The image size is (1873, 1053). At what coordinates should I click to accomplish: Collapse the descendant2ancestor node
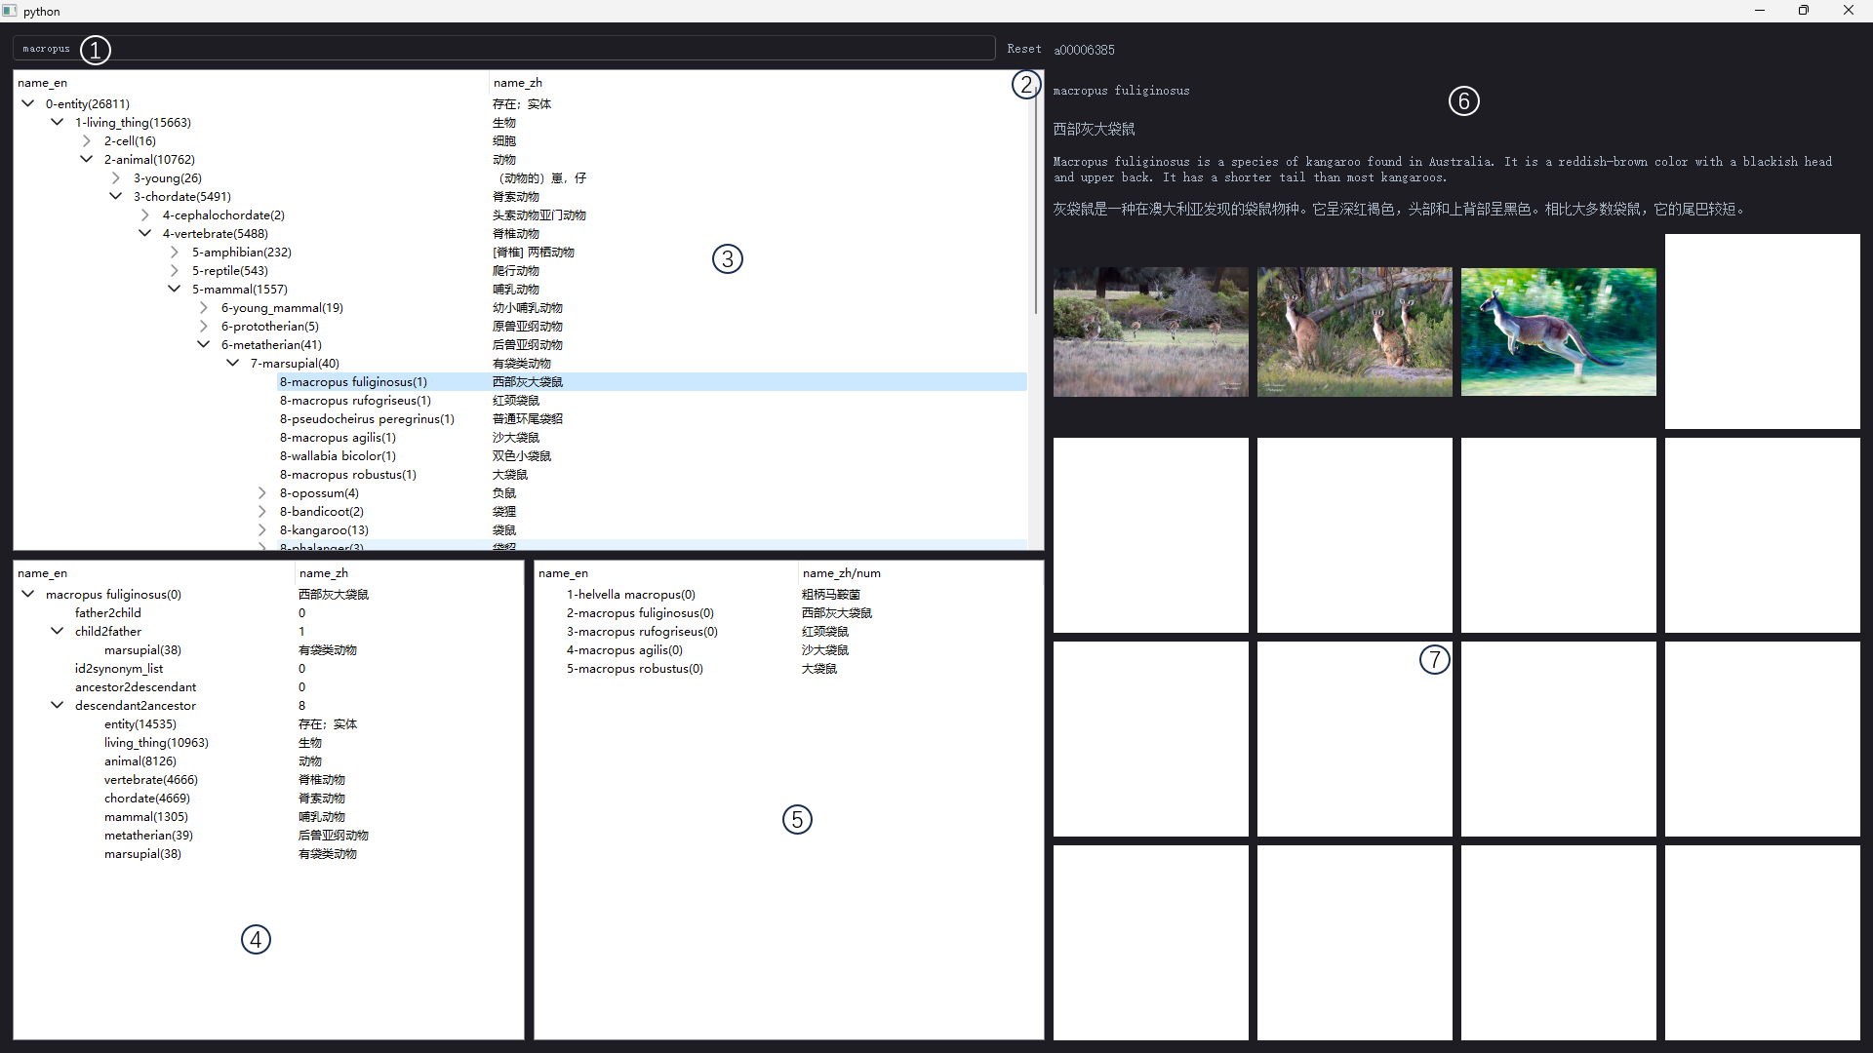pyautogui.click(x=58, y=706)
